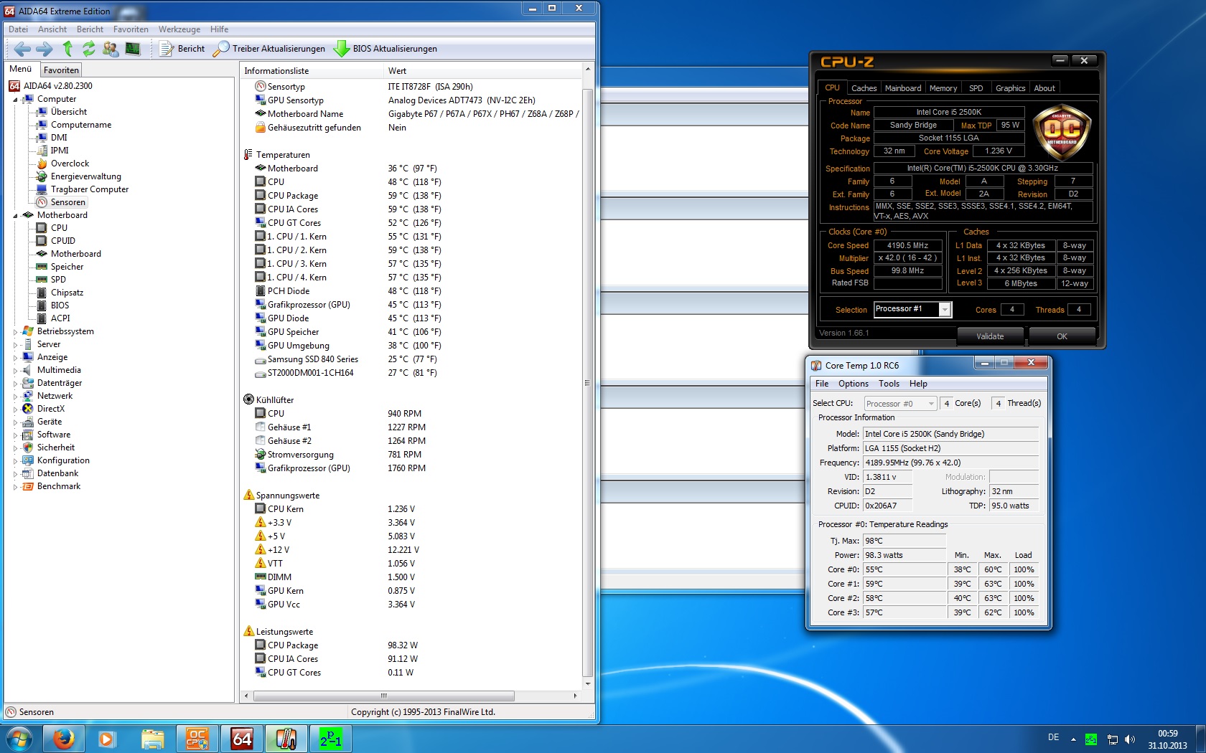Switch to the Favoriten tab

coord(61,70)
